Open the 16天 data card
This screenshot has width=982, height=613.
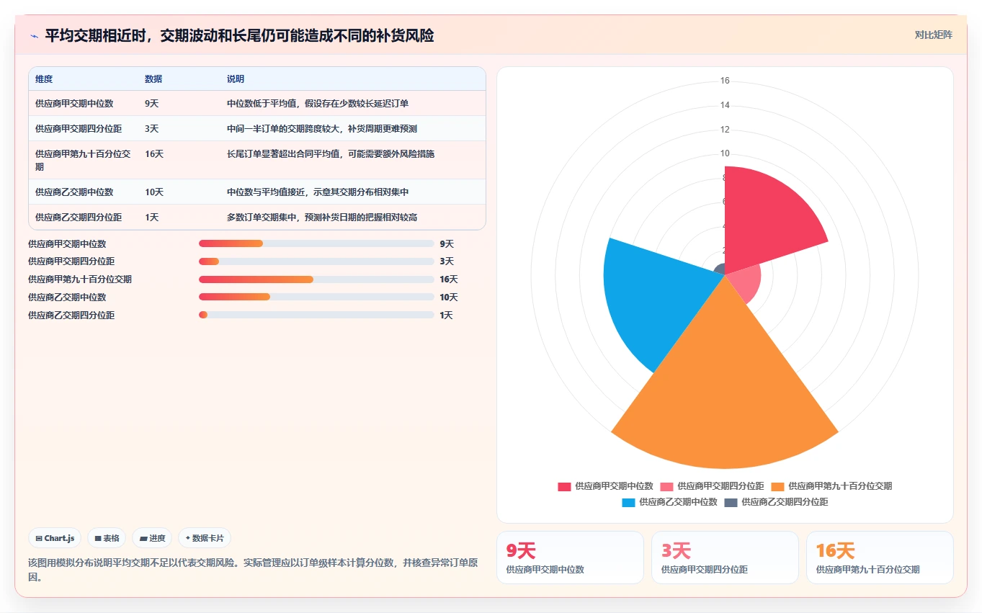click(880, 558)
